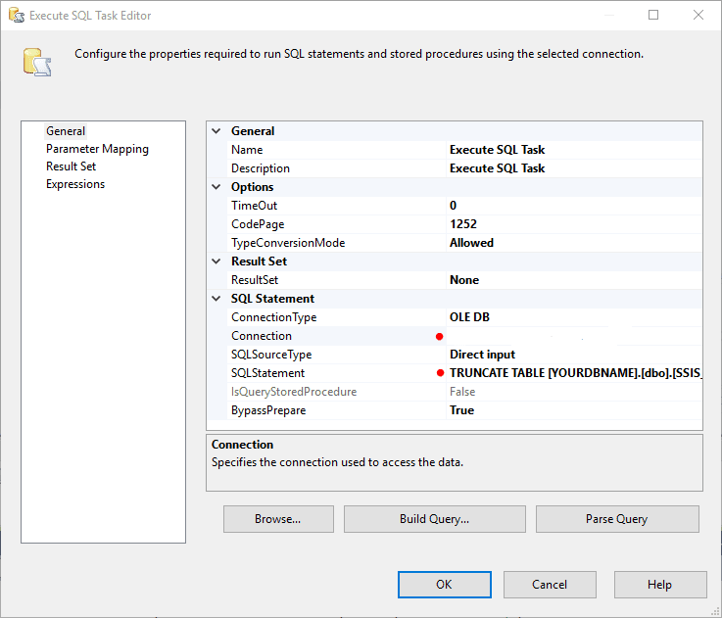Select the Expressions page
Image resolution: width=722 pixels, height=618 pixels.
[x=75, y=184]
